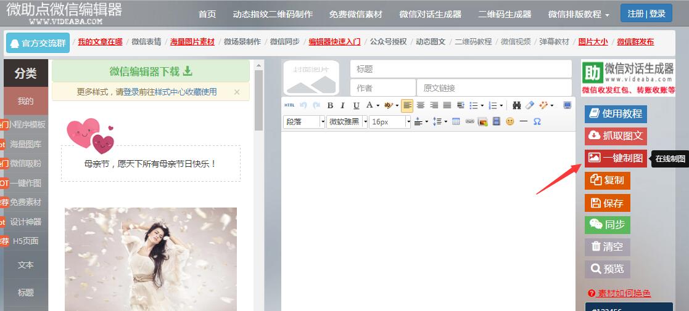Insert an image with picture icon
The height and width of the screenshot is (311, 689).
point(483,121)
